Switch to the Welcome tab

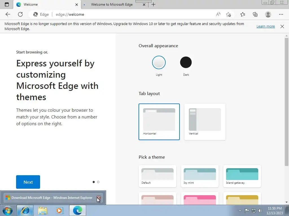click(47, 4)
